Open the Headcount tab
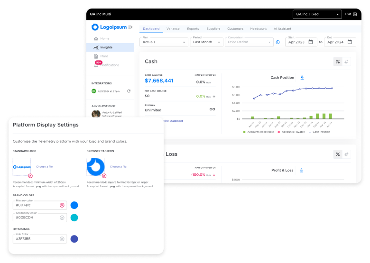Viewport: 370px width, 263px height. click(259, 29)
